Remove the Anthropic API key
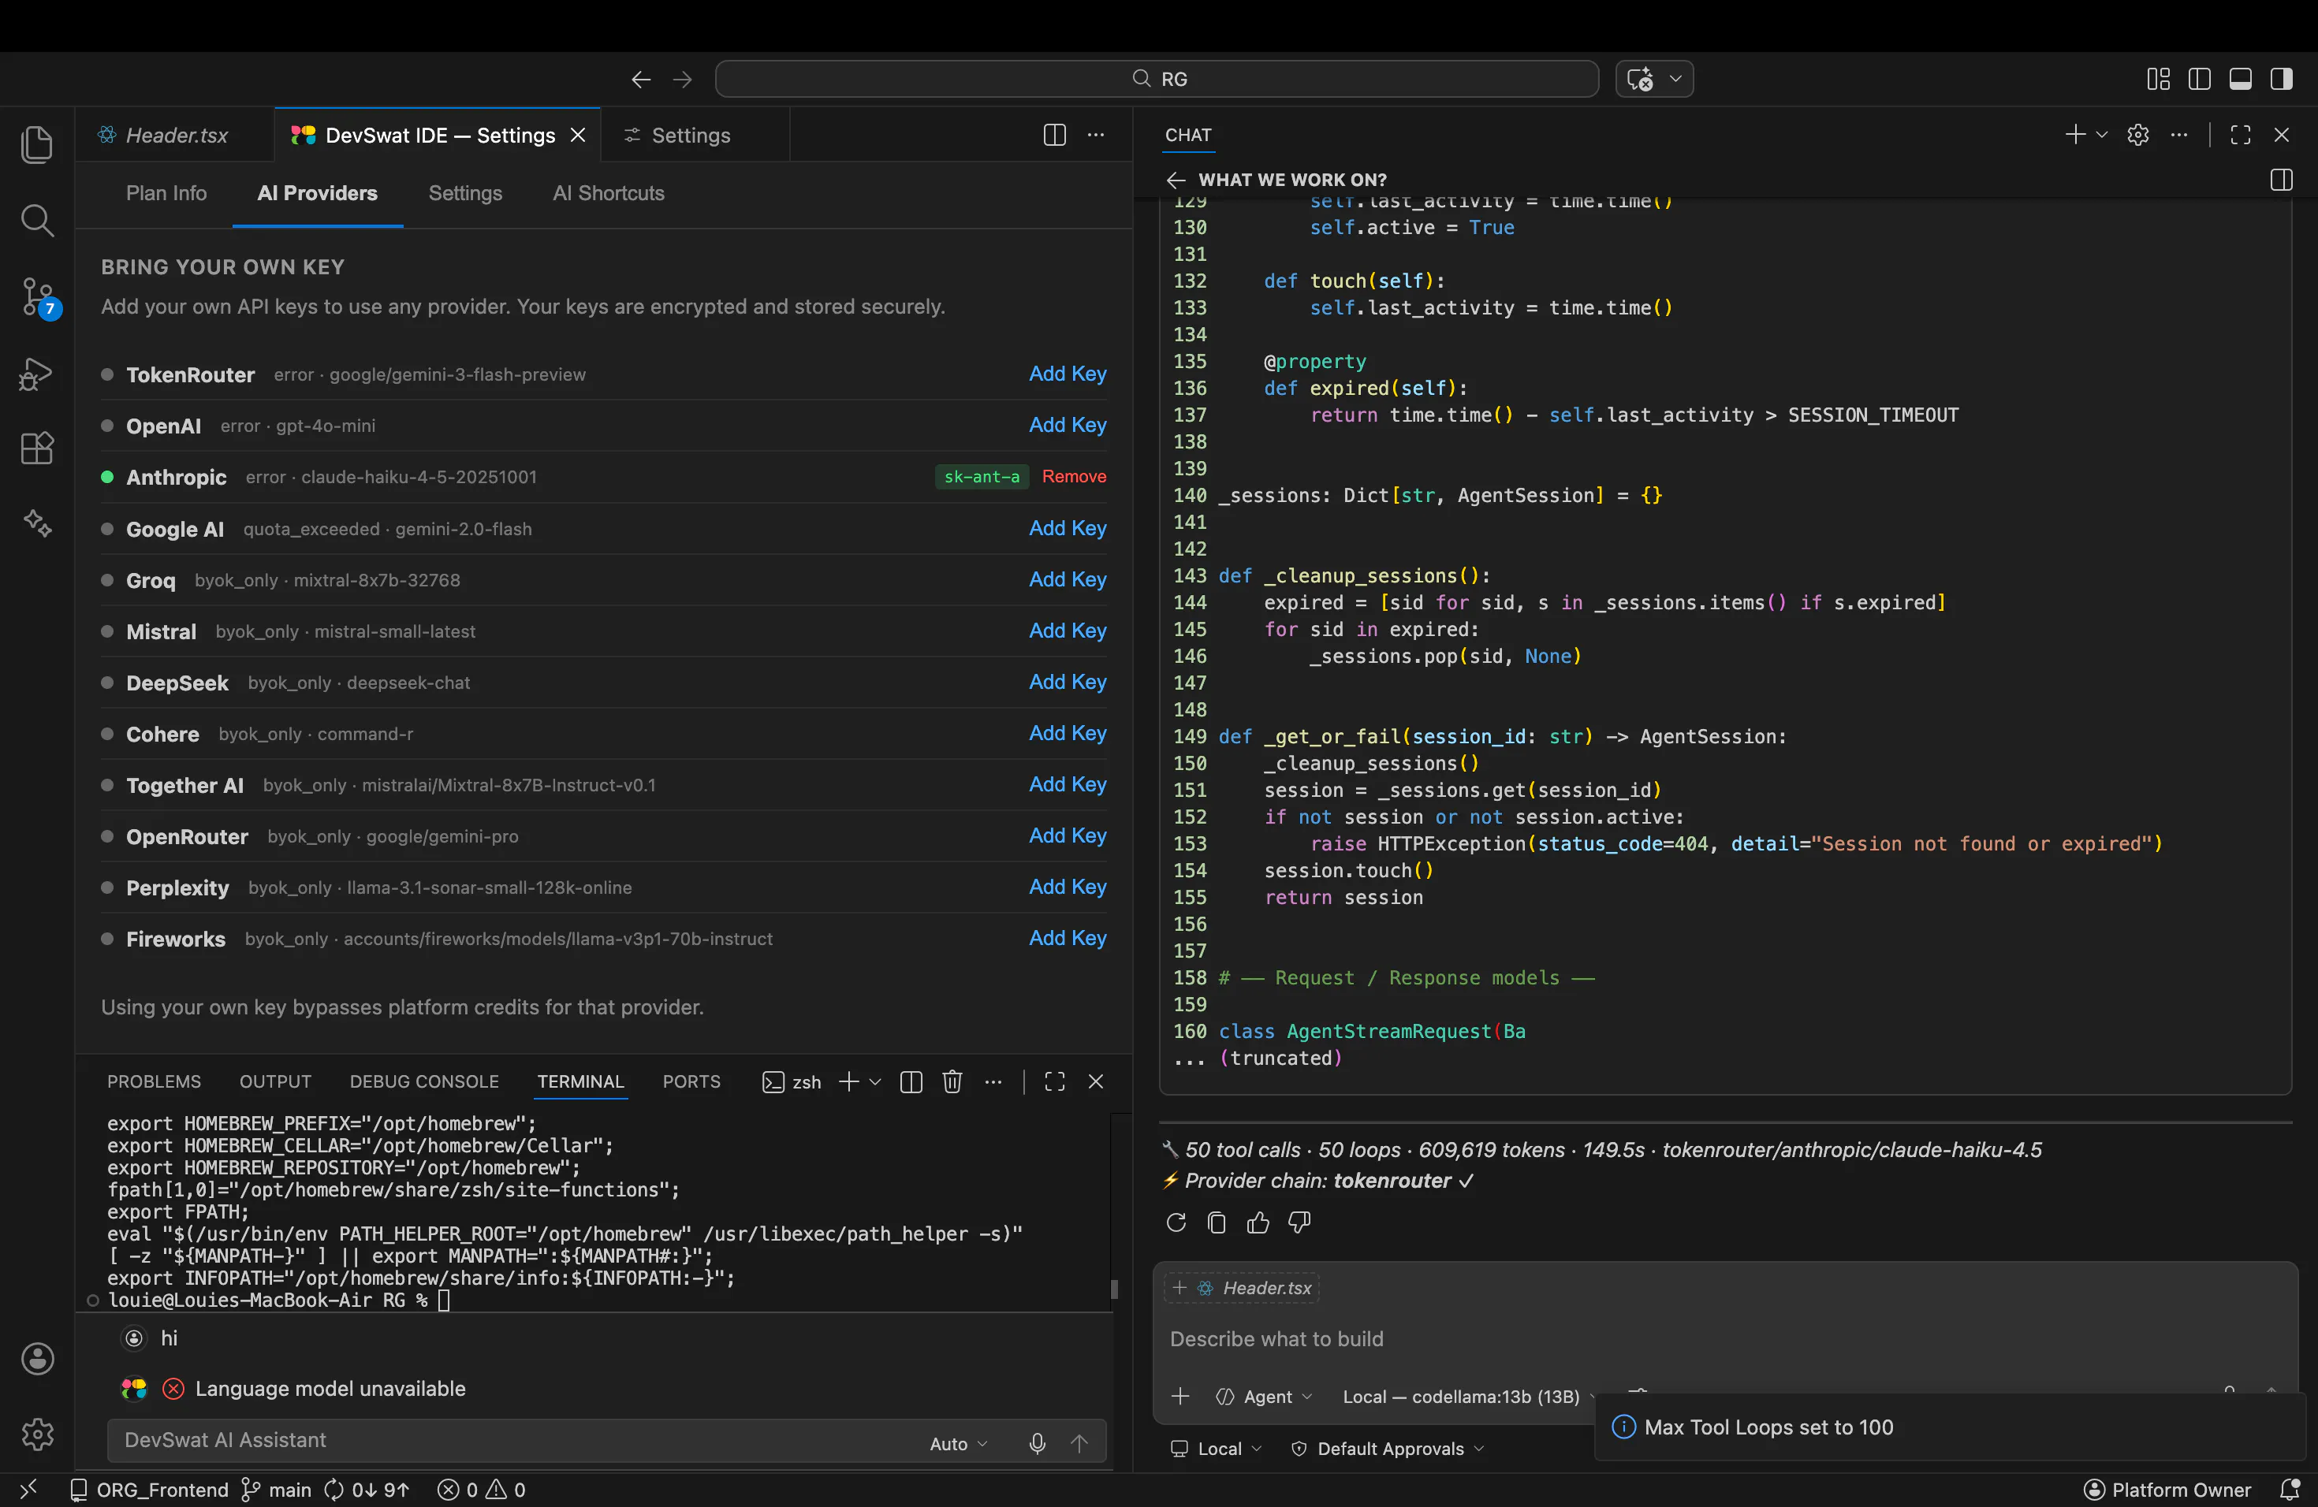Screen dimensions: 2318x1507 1075,476
